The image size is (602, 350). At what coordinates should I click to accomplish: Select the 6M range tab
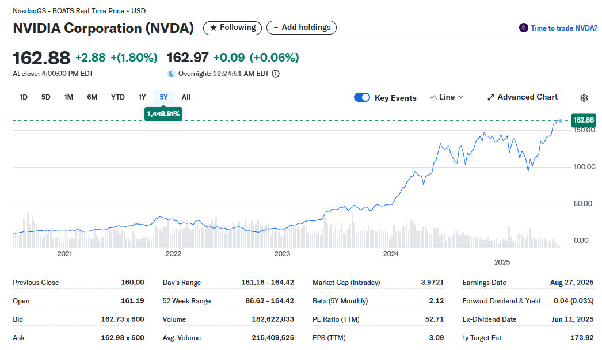pyautogui.click(x=92, y=97)
